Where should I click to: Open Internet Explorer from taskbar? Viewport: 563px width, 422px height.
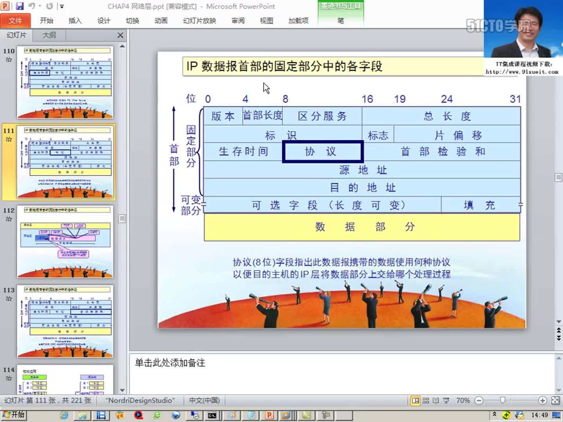tap(64, 415)
